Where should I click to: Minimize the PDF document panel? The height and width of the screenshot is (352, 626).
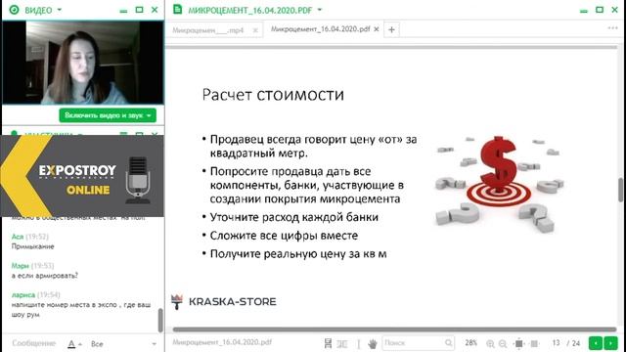pos(584,11)
